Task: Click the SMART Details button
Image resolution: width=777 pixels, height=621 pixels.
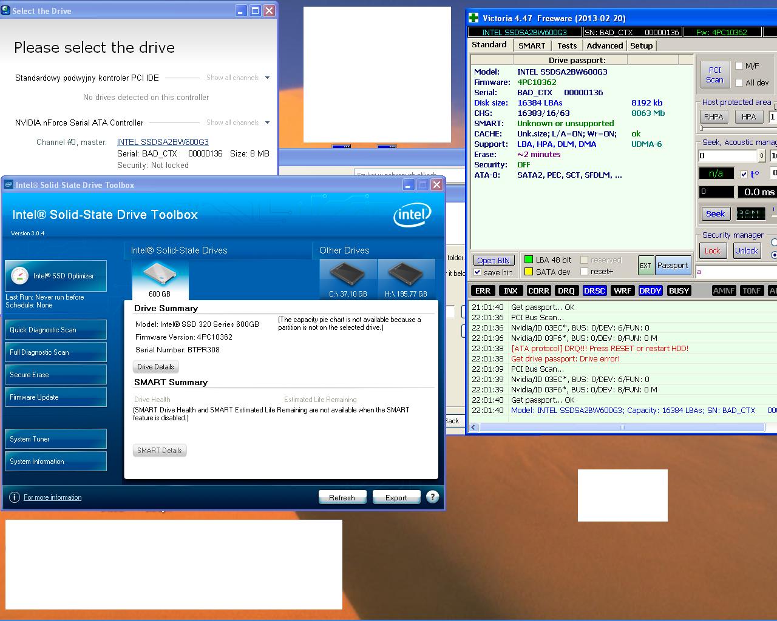Action: 160,451
